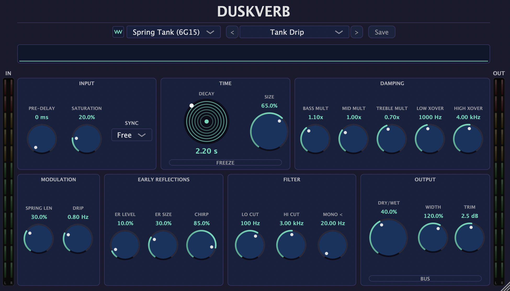The image size is (510, 291).
Task: Click the Lo Cut filter knob
Action: pos(250,245)
